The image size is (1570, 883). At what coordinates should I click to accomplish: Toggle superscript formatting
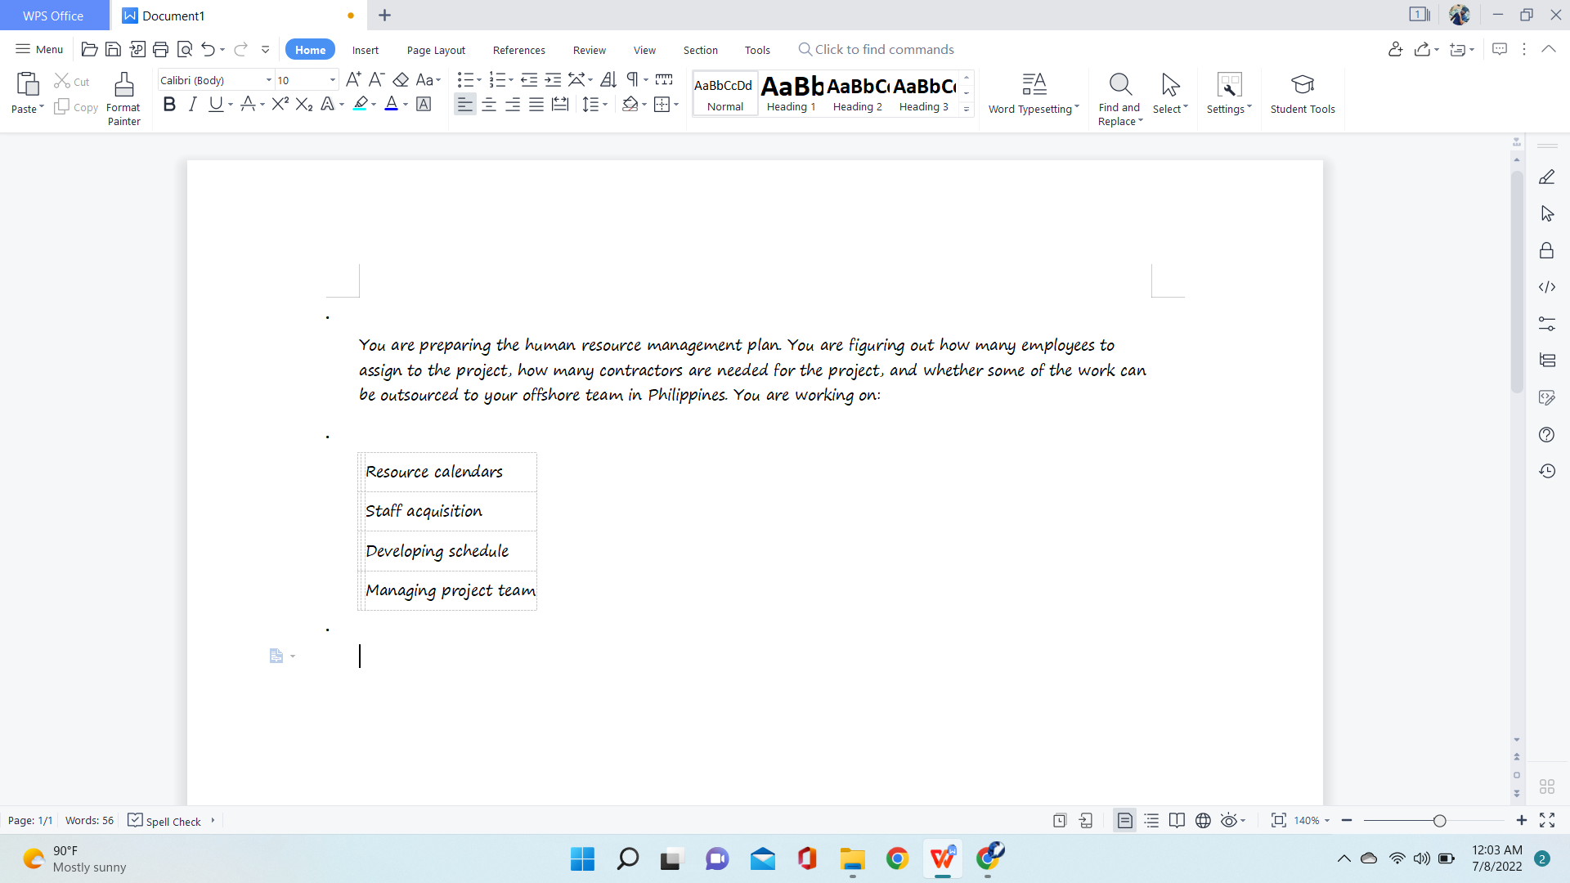(x=280, y=104)
